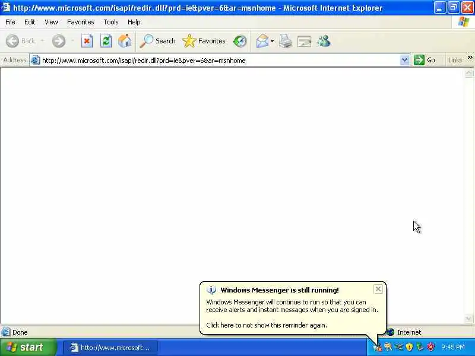Print the page with printer icon
Viewport: 475px width, 356px height.
tap(286, 41)
